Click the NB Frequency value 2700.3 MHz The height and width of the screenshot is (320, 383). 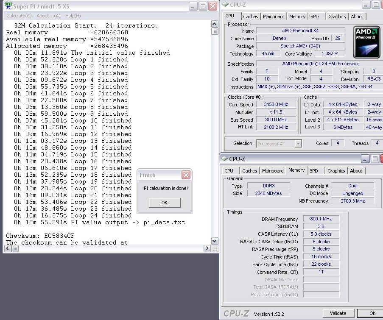pos(353,201)
